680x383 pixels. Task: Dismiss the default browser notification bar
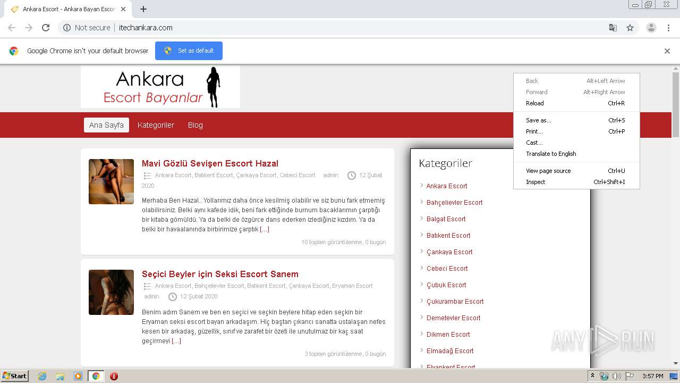click(x=667, y=51)
